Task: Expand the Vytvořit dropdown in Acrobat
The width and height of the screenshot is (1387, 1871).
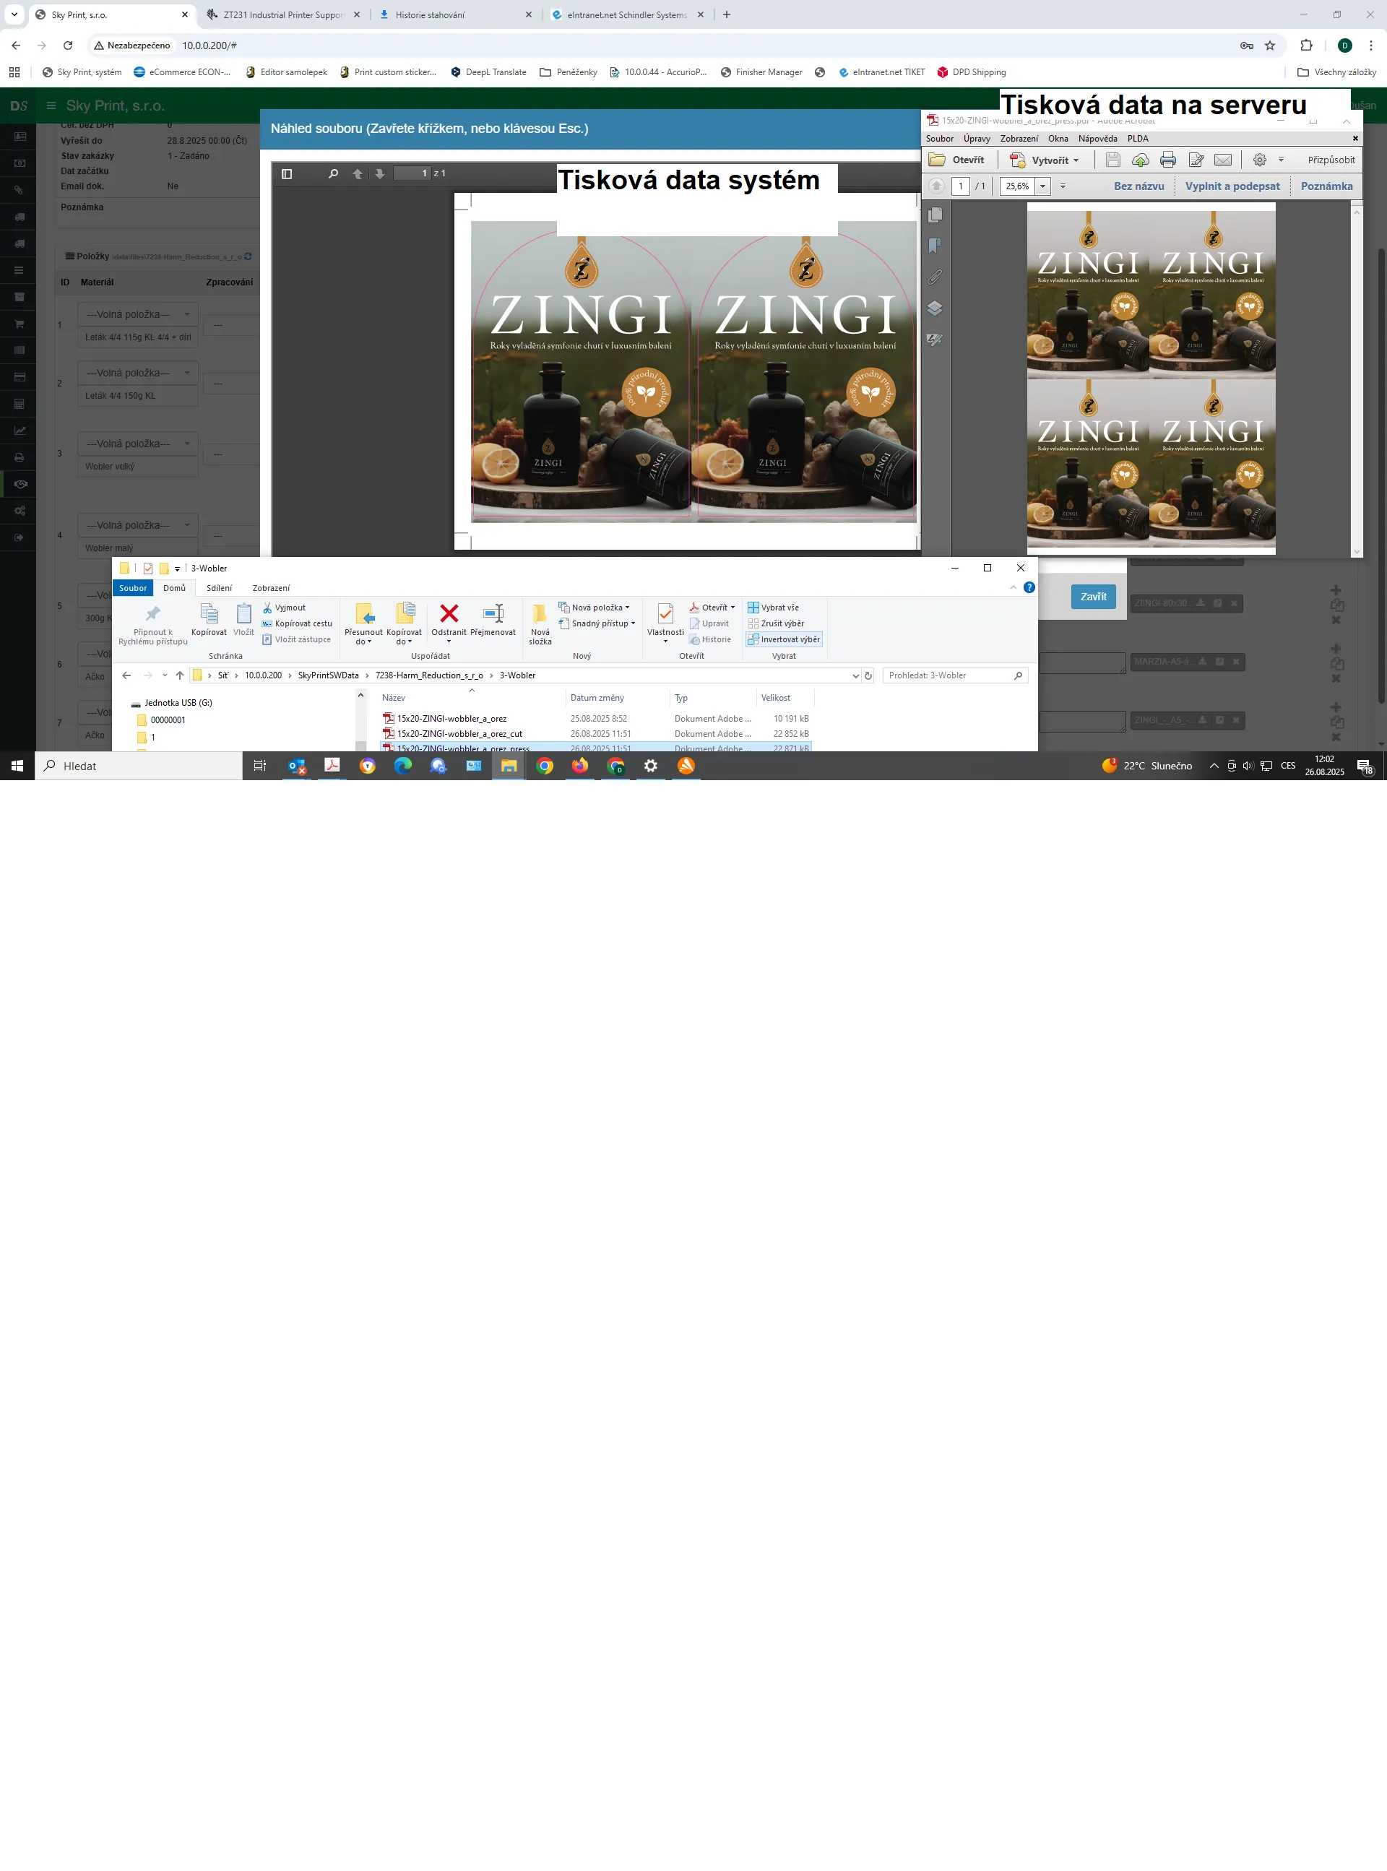Action: pyautogui.click(x=1076, y=160)
